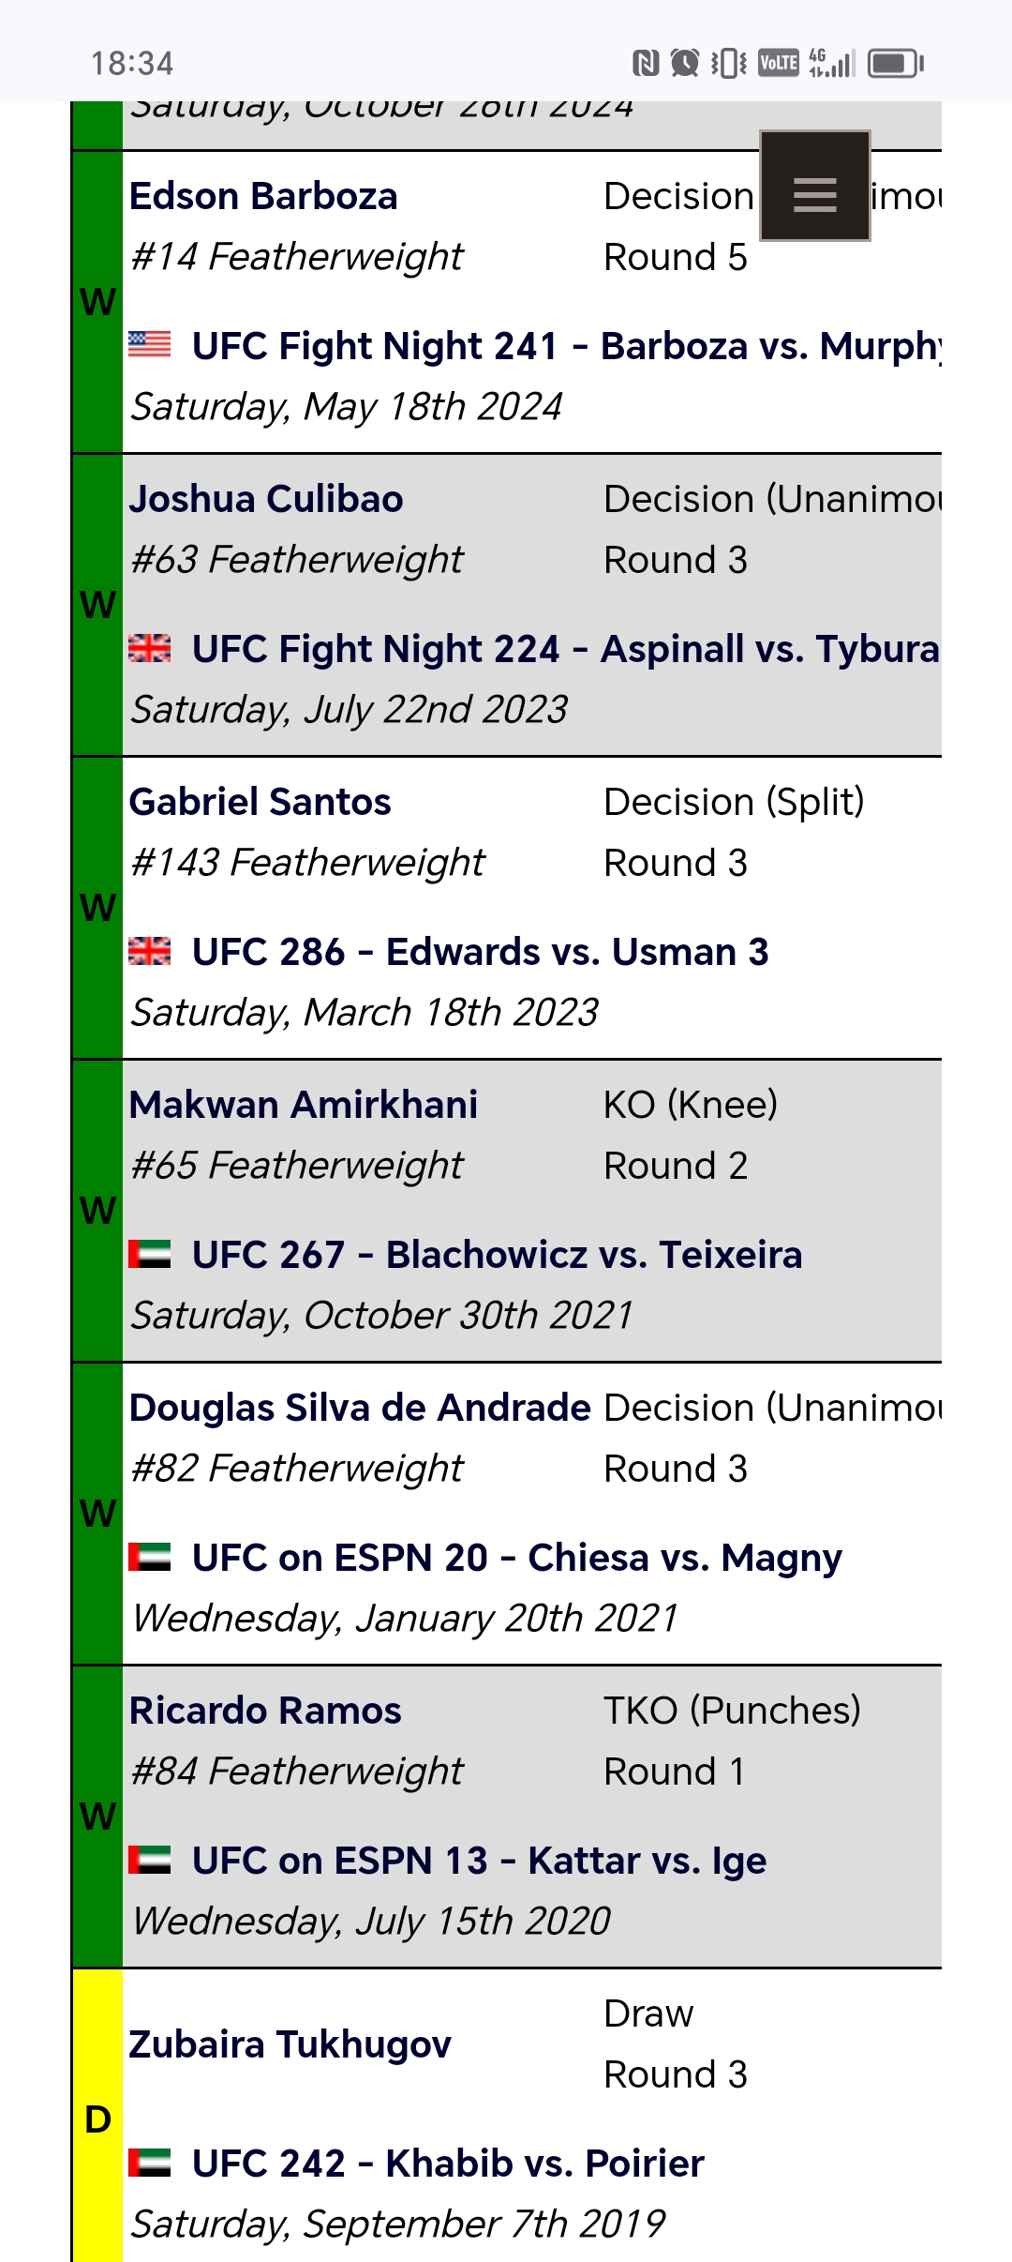1012x2262 pixels.
Task: Tap the battery icon in the status bar
Action: (x=895, y=63)
